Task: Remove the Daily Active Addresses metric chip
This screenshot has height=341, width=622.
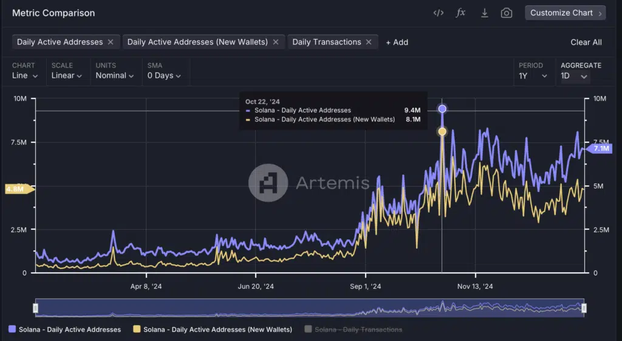Action: click(x=111, y=42)
